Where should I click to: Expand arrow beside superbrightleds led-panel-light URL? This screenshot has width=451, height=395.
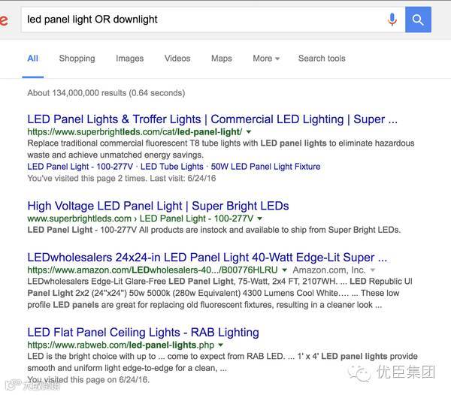pyautogui.click(x=249, y=132)
